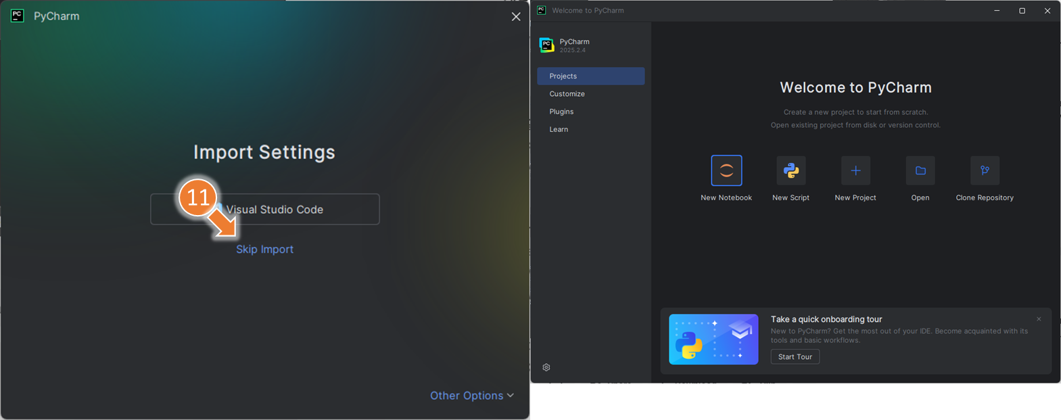Click the New Script label
Screen dimensions: 1061x420
click(791, 197)
